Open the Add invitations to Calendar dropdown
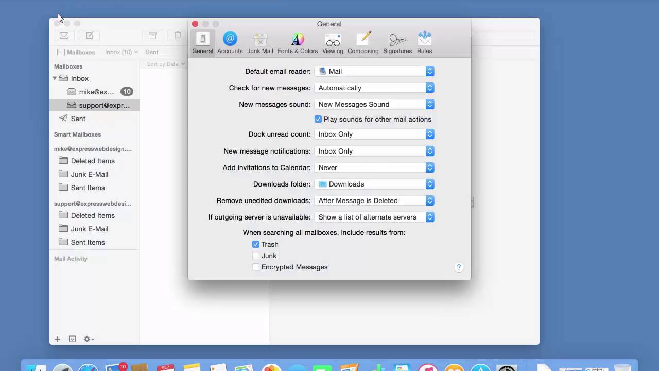This screenshot has width=659, height=371. [x=374, y=167]
